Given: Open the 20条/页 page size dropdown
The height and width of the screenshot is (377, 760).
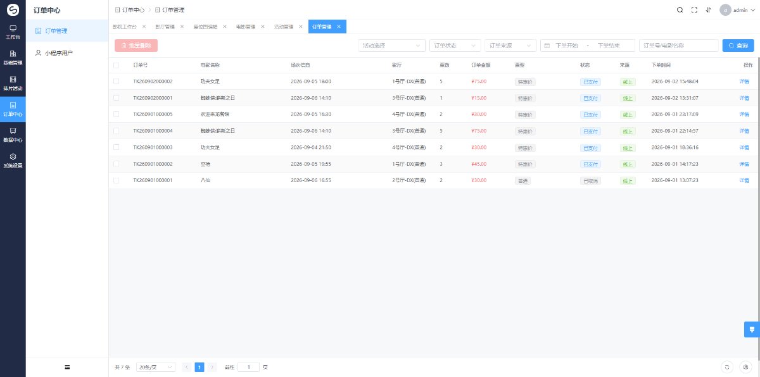Looking at the screenshot, I should (156, 367).
